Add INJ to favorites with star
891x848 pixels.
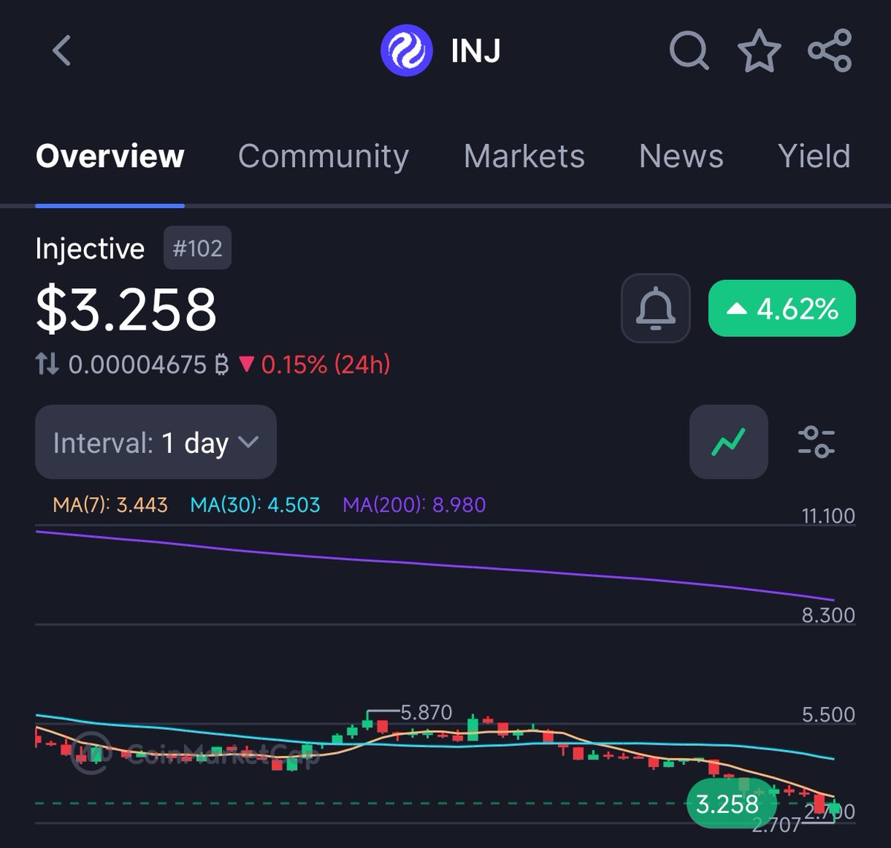coord(759,50)
